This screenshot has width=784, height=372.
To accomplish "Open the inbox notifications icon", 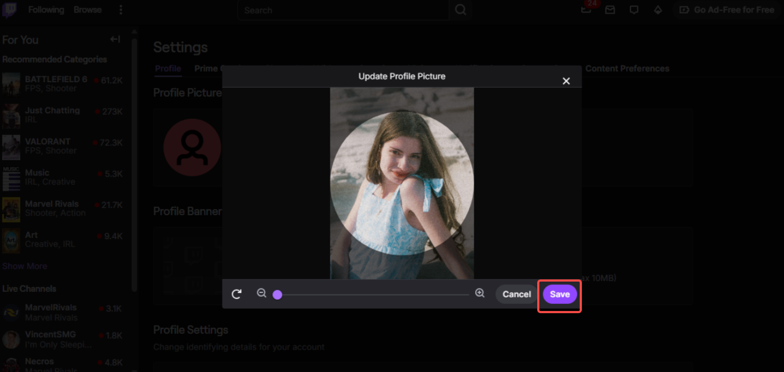I will pos(610,10).
